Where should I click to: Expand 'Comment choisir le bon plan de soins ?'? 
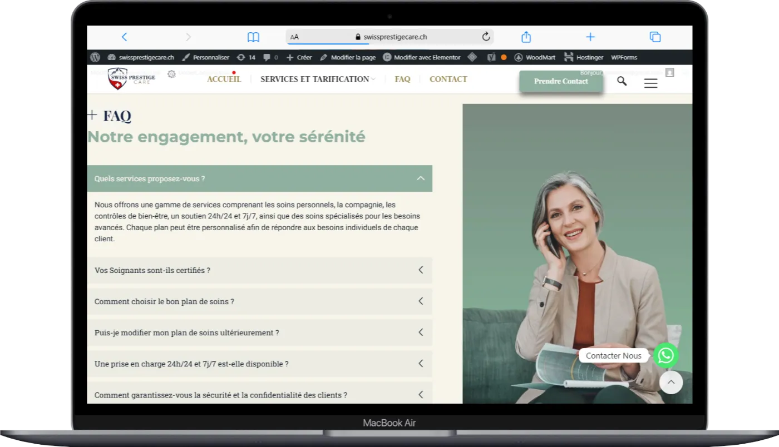tap(259, 301)
